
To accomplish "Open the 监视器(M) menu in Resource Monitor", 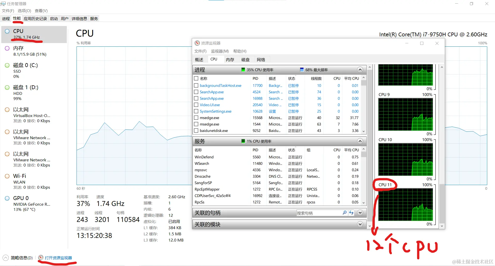I will point(220,51).
